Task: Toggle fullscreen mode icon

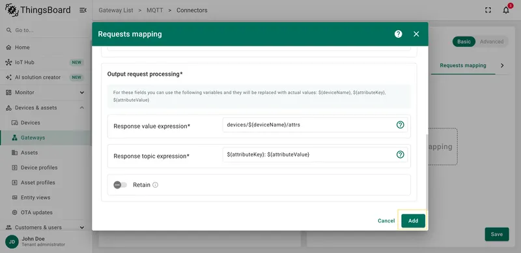Action: [488, 10]
